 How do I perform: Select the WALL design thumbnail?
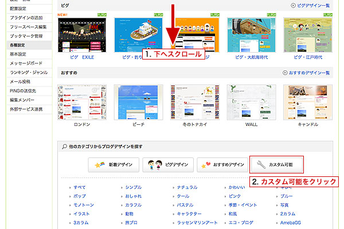pos(252,102)
